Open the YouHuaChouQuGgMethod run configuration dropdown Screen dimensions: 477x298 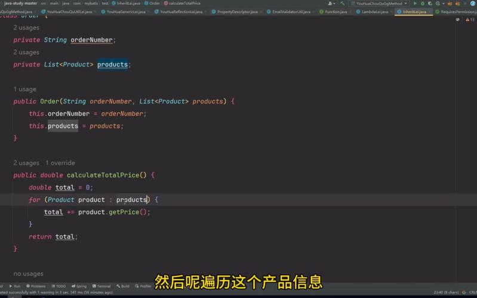click(379, 4)
